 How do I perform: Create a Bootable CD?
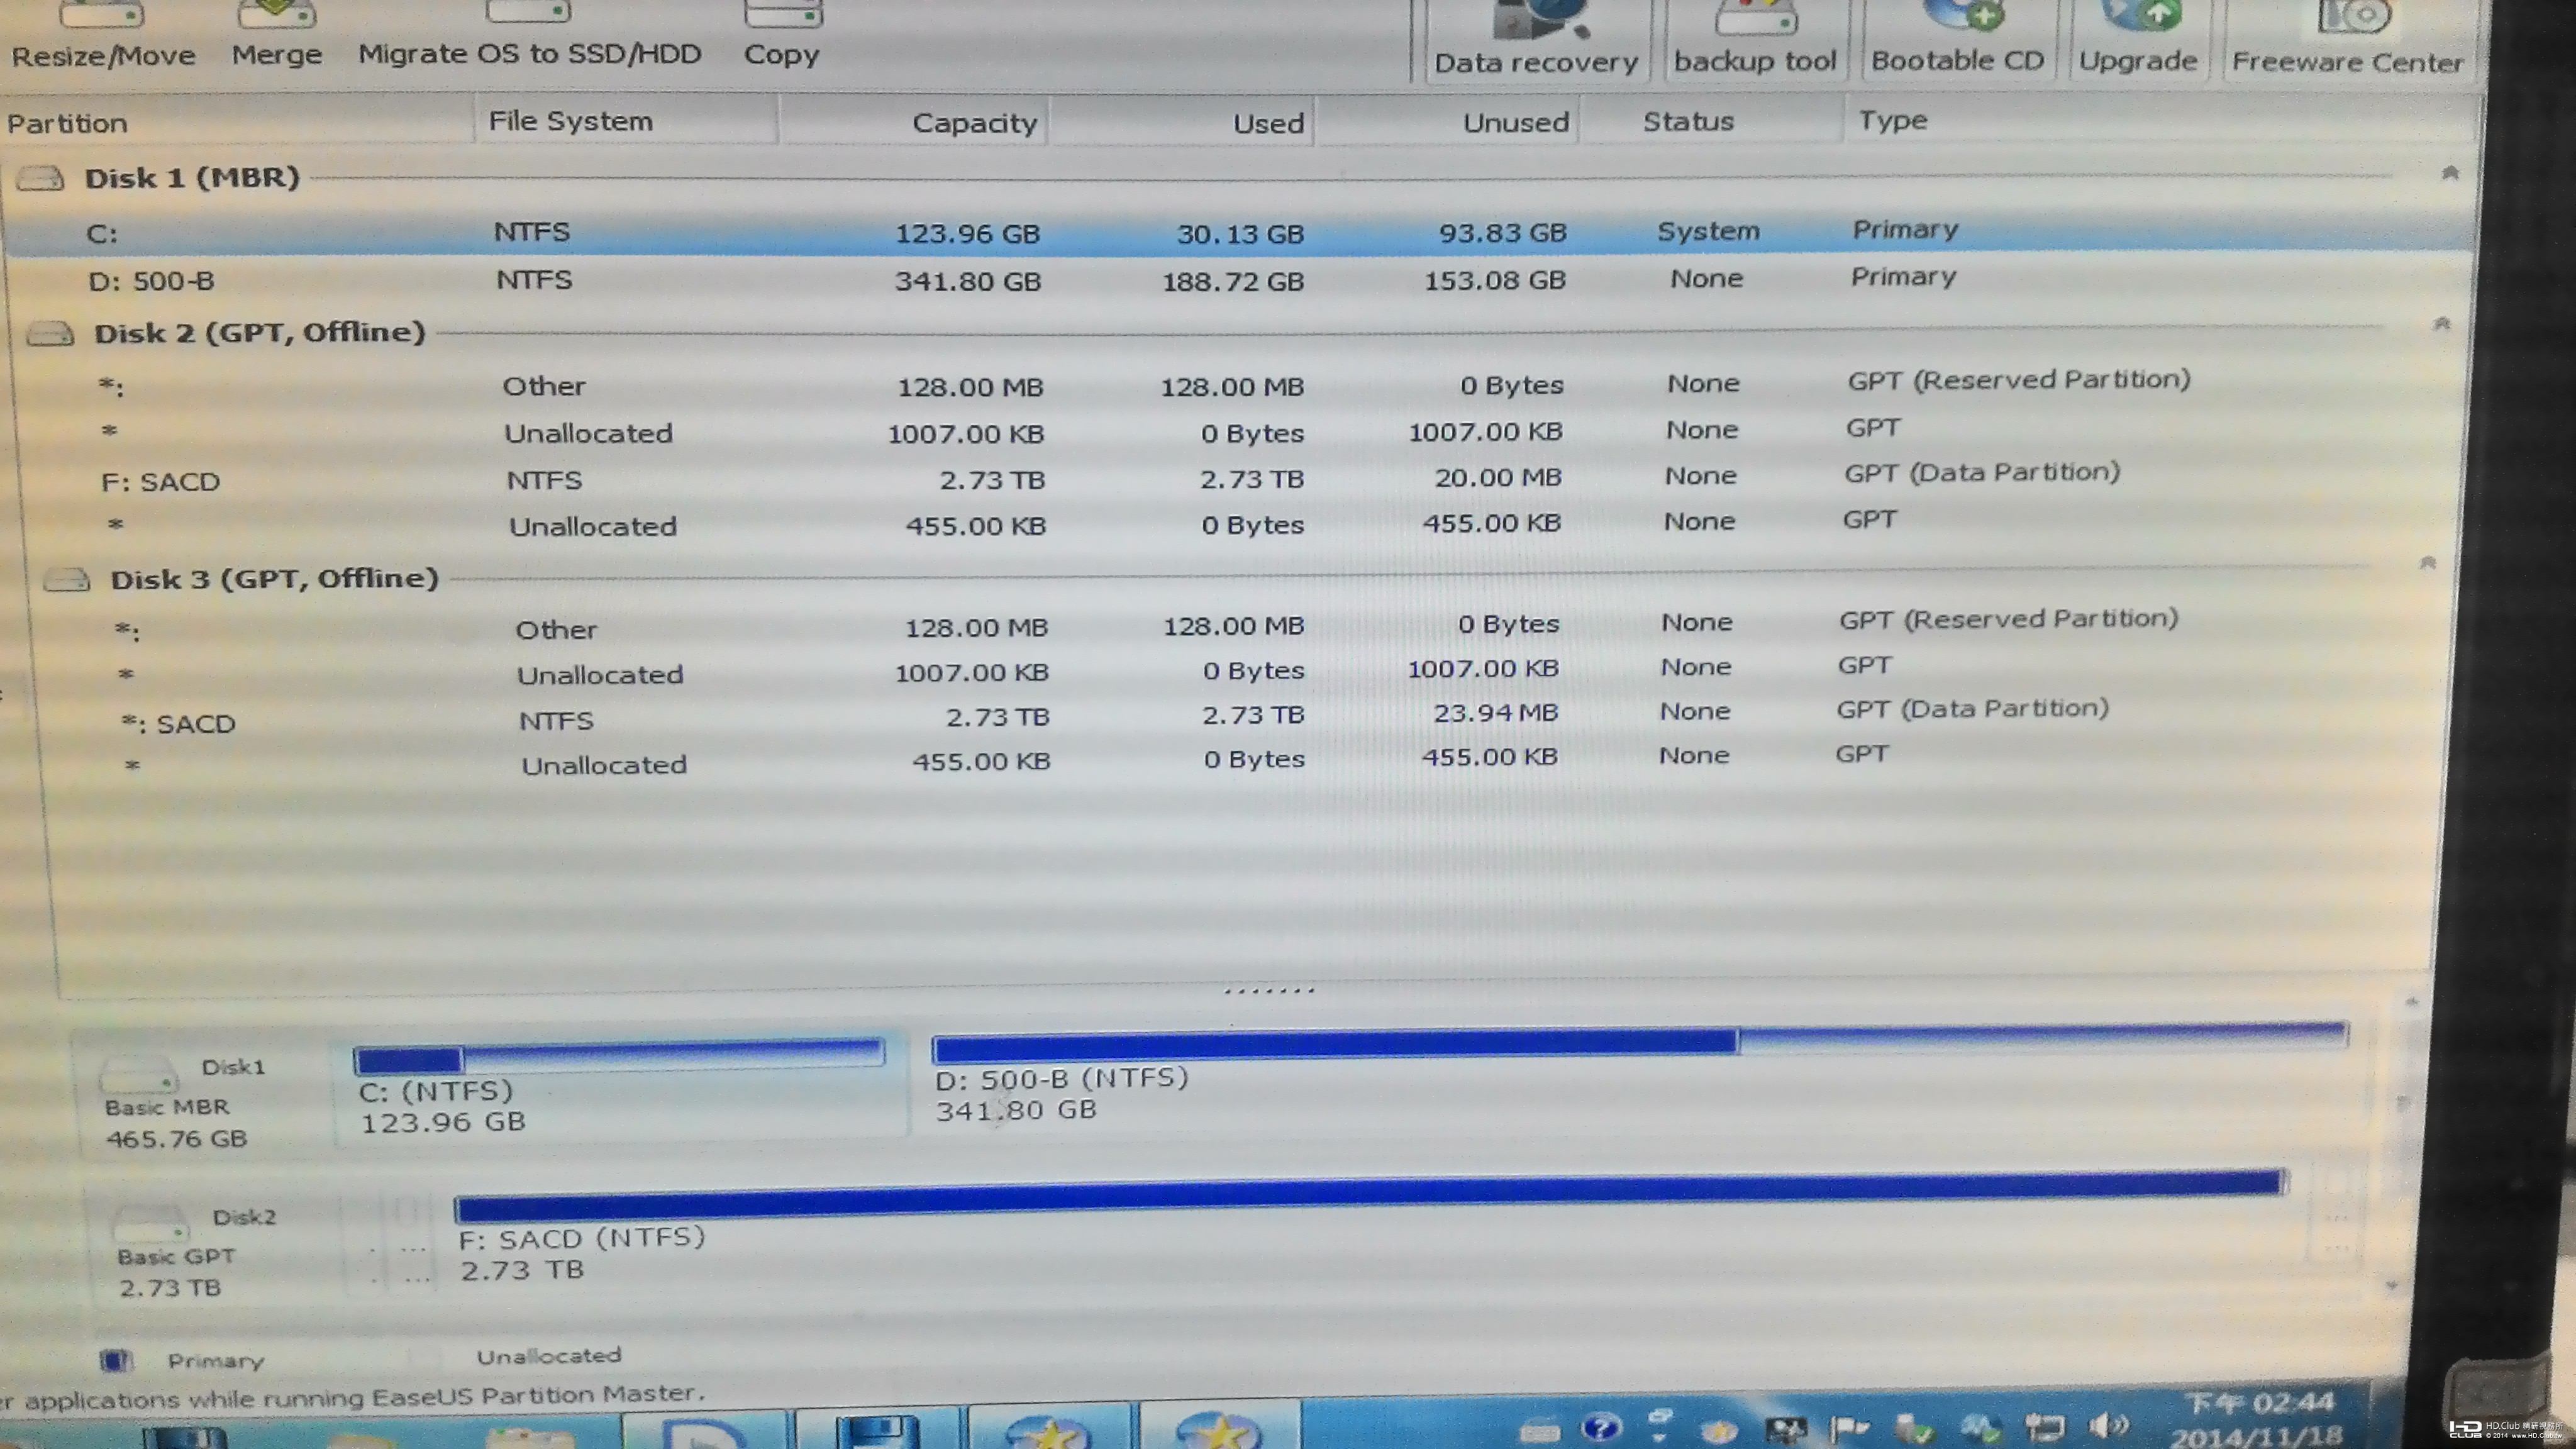pos(1958,40)
